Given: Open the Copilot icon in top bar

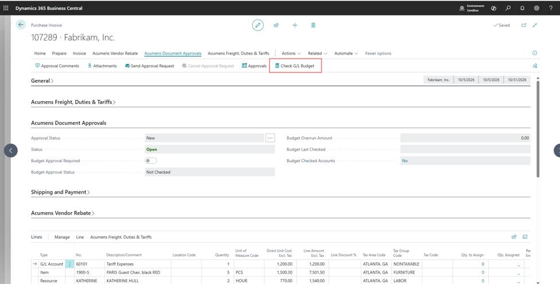Looking at the screenshot, I should 493,8.
